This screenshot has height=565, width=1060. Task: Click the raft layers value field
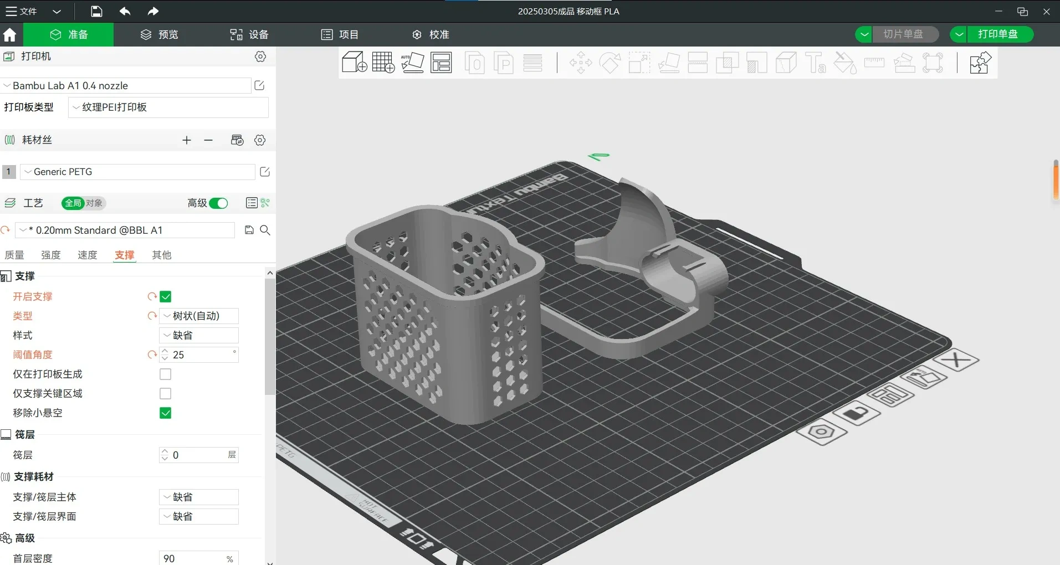(x=199, y=455)
